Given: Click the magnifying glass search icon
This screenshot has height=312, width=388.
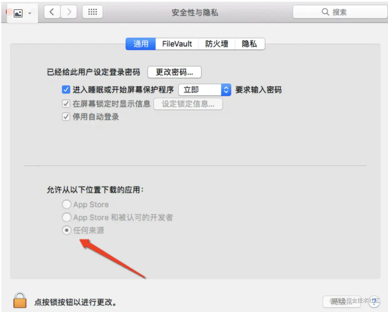Looking at the screenshot, I should [x=325, y=12].
